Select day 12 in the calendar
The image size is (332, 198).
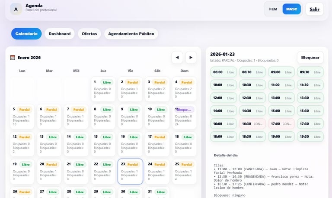point(22,144)
